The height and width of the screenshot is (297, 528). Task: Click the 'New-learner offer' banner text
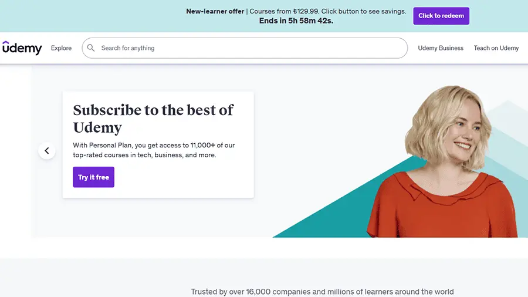coord(215,11)
